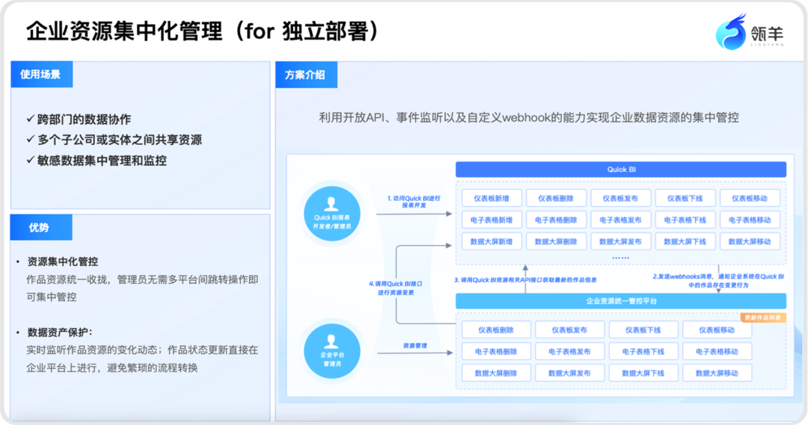Click step label 1. 访问Quick BI进行报表开发
The height and width of the screenshot is (425, 808).
point(414,201)
